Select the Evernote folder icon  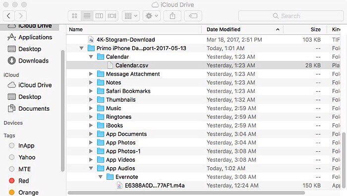tap(110, 177)
